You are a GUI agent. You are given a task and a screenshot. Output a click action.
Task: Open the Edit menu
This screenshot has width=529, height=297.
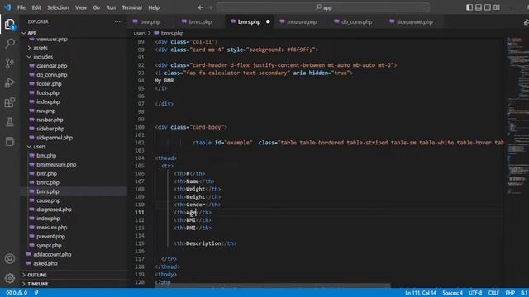pos(36,7)
